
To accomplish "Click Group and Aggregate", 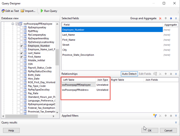I will 143,18.
